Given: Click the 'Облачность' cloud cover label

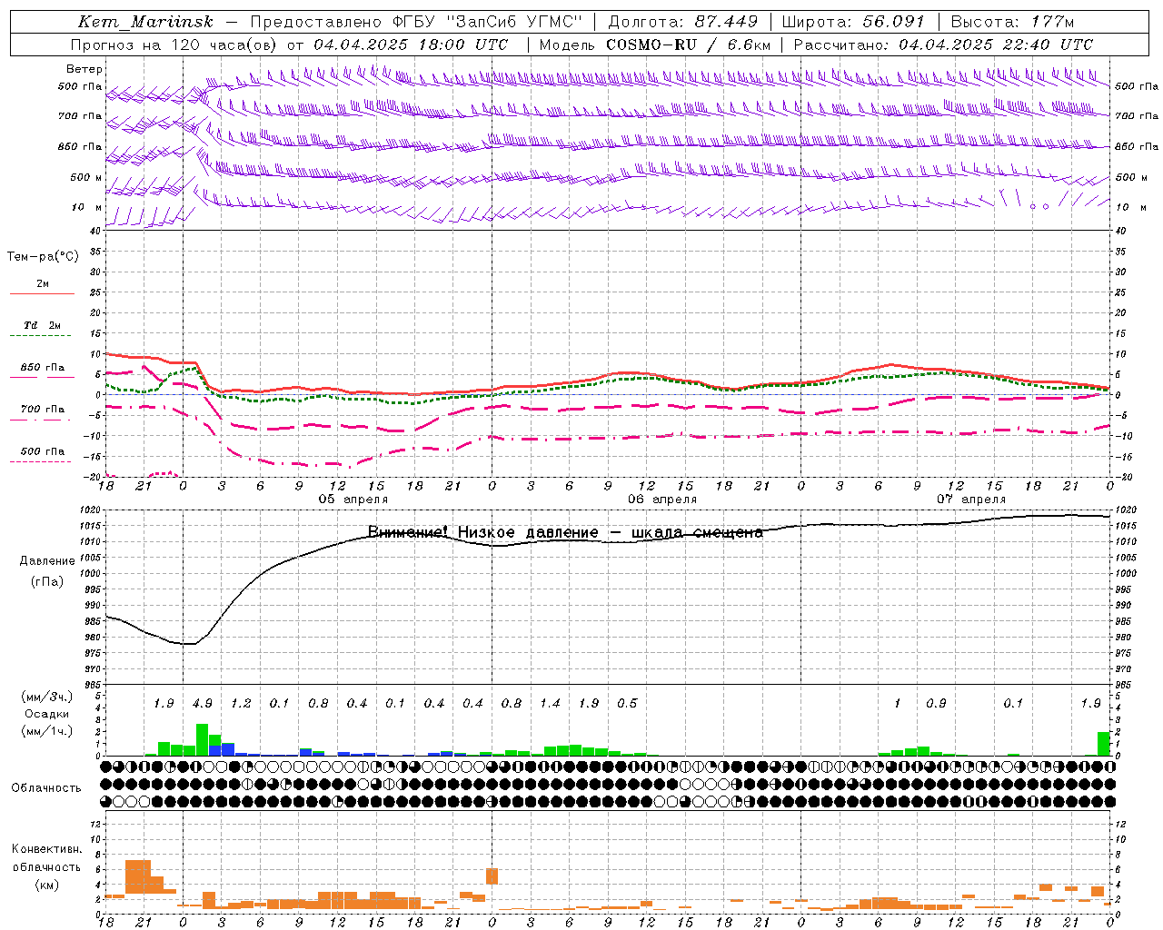Looking at the screenshot, I should point(46,787).
